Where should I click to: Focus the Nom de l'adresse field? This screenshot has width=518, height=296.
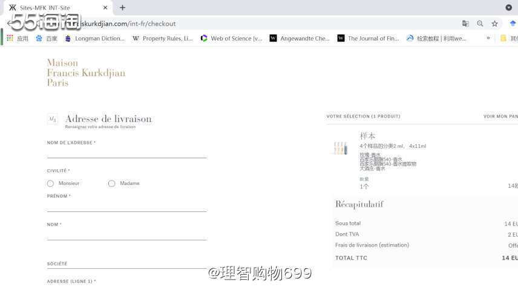point(127,153)
